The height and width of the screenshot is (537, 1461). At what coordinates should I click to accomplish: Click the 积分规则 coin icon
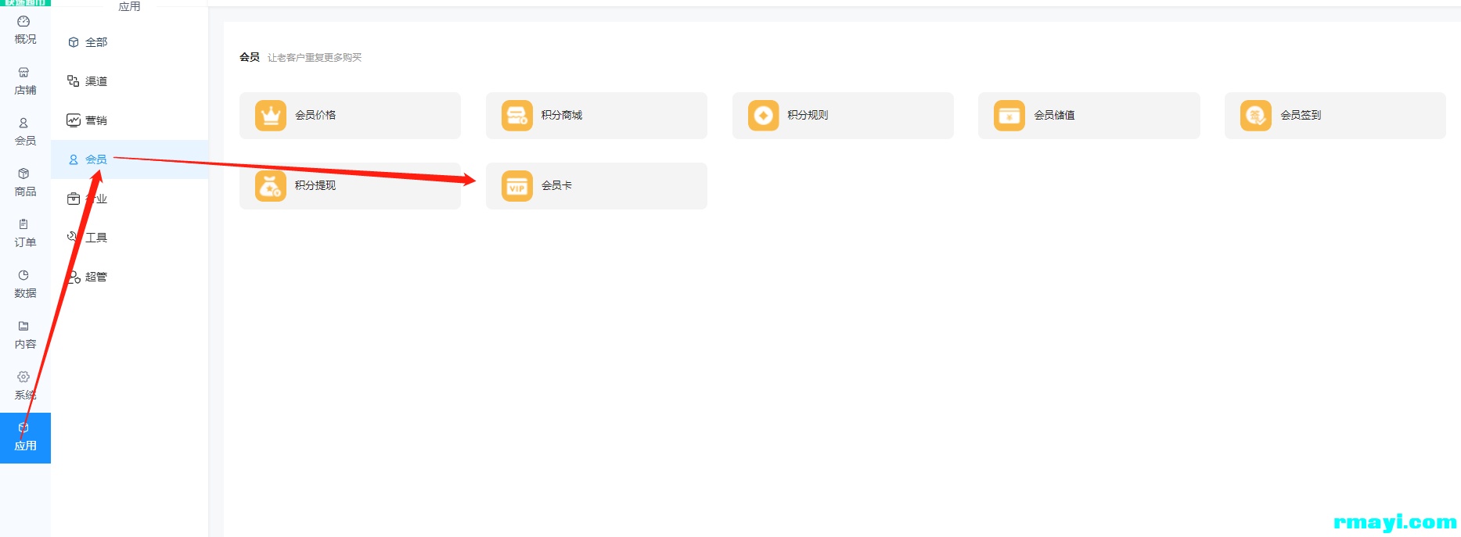763,116
